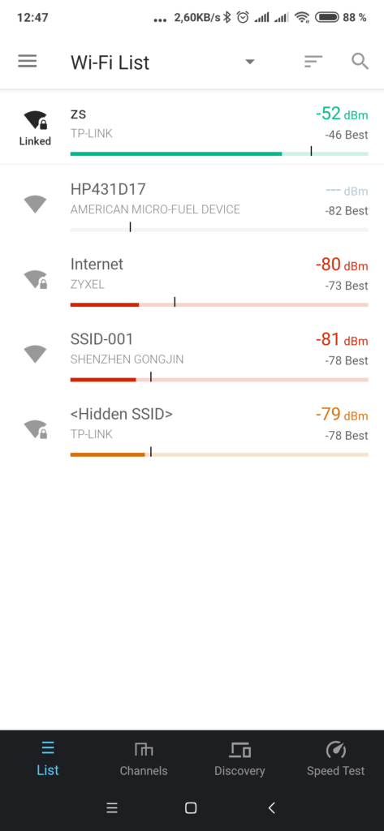The width and height of the screenshot is (384, 831).
Task: Click the green zs signal strength bar
Action: [x=219, y=153]
